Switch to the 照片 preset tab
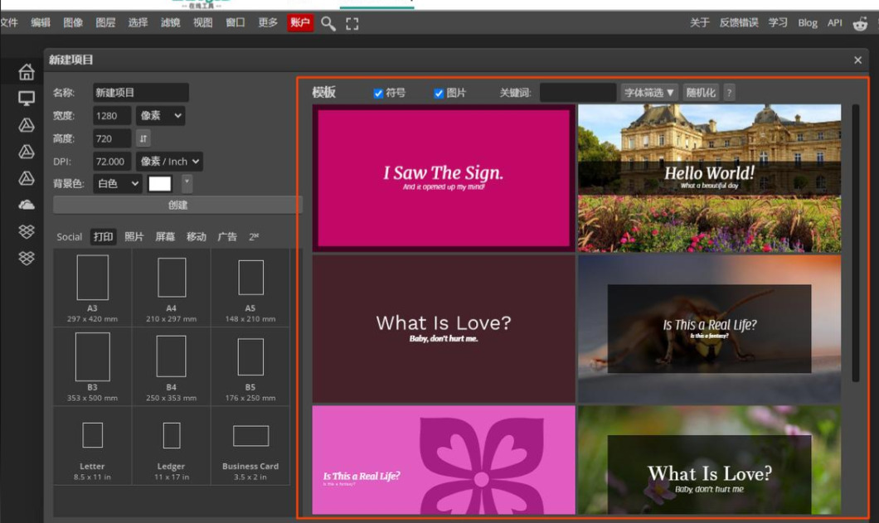The width and height of the screenshot is (879, 523). [x=134, y=237]
